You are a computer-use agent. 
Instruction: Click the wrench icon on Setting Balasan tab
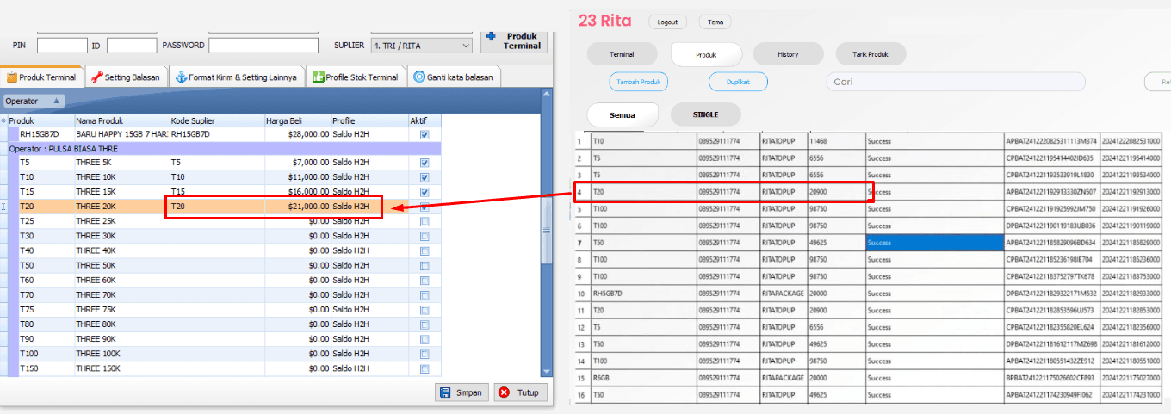pyautogui.click(x=96, y=77)
